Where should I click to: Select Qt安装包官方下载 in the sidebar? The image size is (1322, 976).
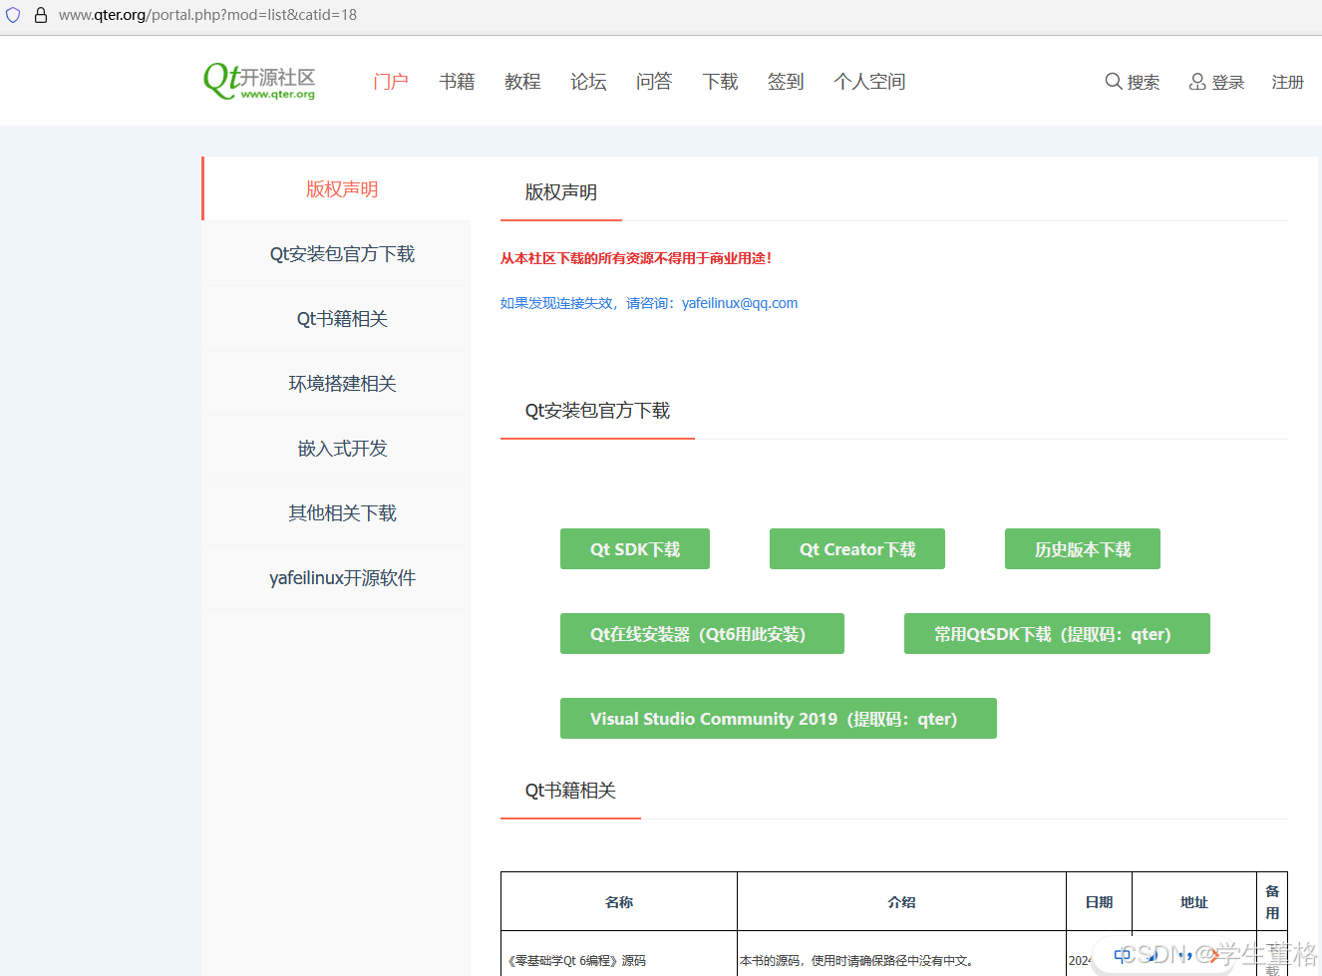(x=336, y=253)
